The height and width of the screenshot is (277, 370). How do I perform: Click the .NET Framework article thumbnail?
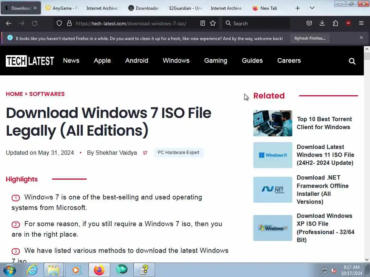(272, 190)
